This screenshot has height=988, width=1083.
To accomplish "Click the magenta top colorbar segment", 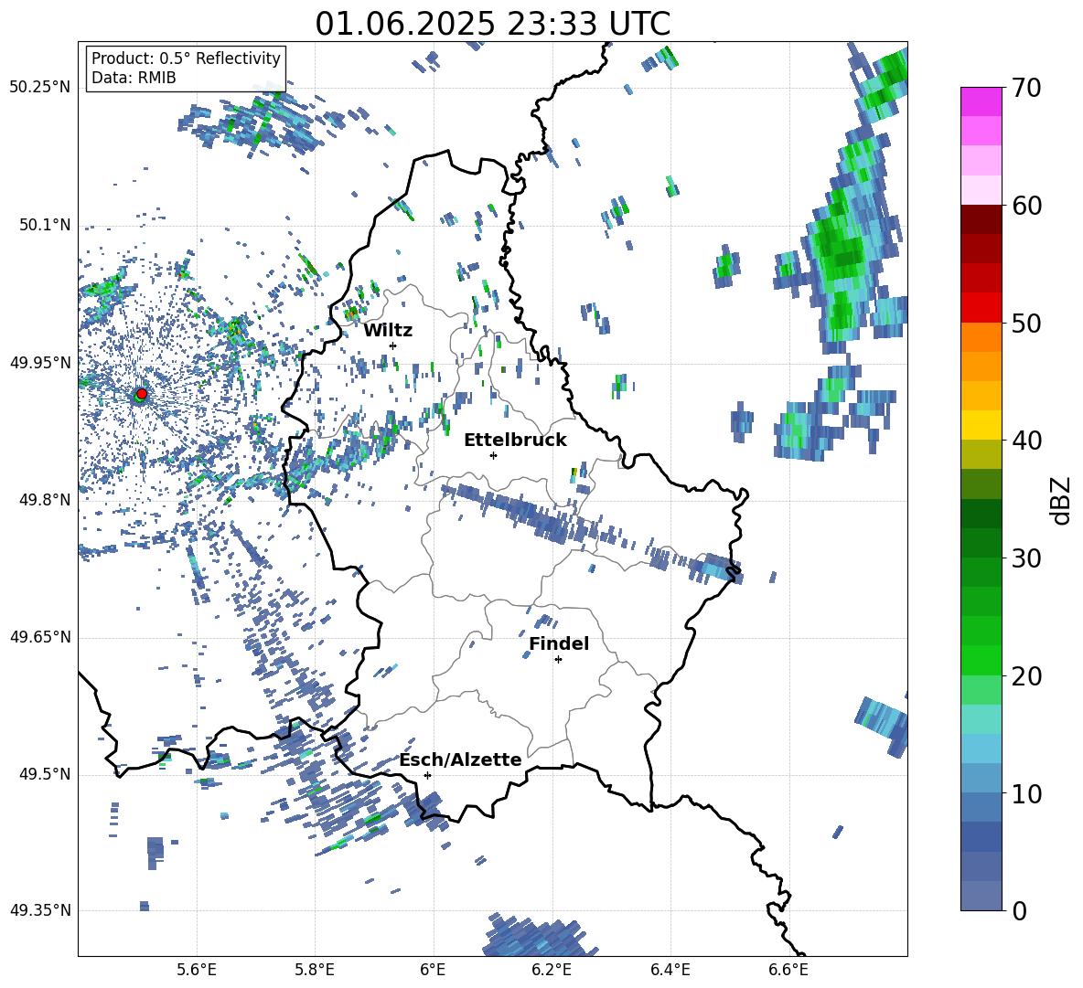I will pyautogui.click(x=981, y=102).
